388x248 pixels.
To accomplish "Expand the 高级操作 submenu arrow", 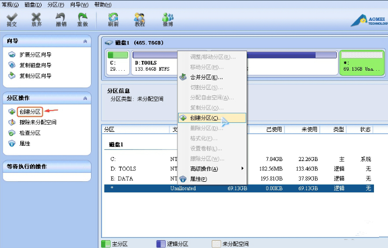I will (x=243, y=168).
